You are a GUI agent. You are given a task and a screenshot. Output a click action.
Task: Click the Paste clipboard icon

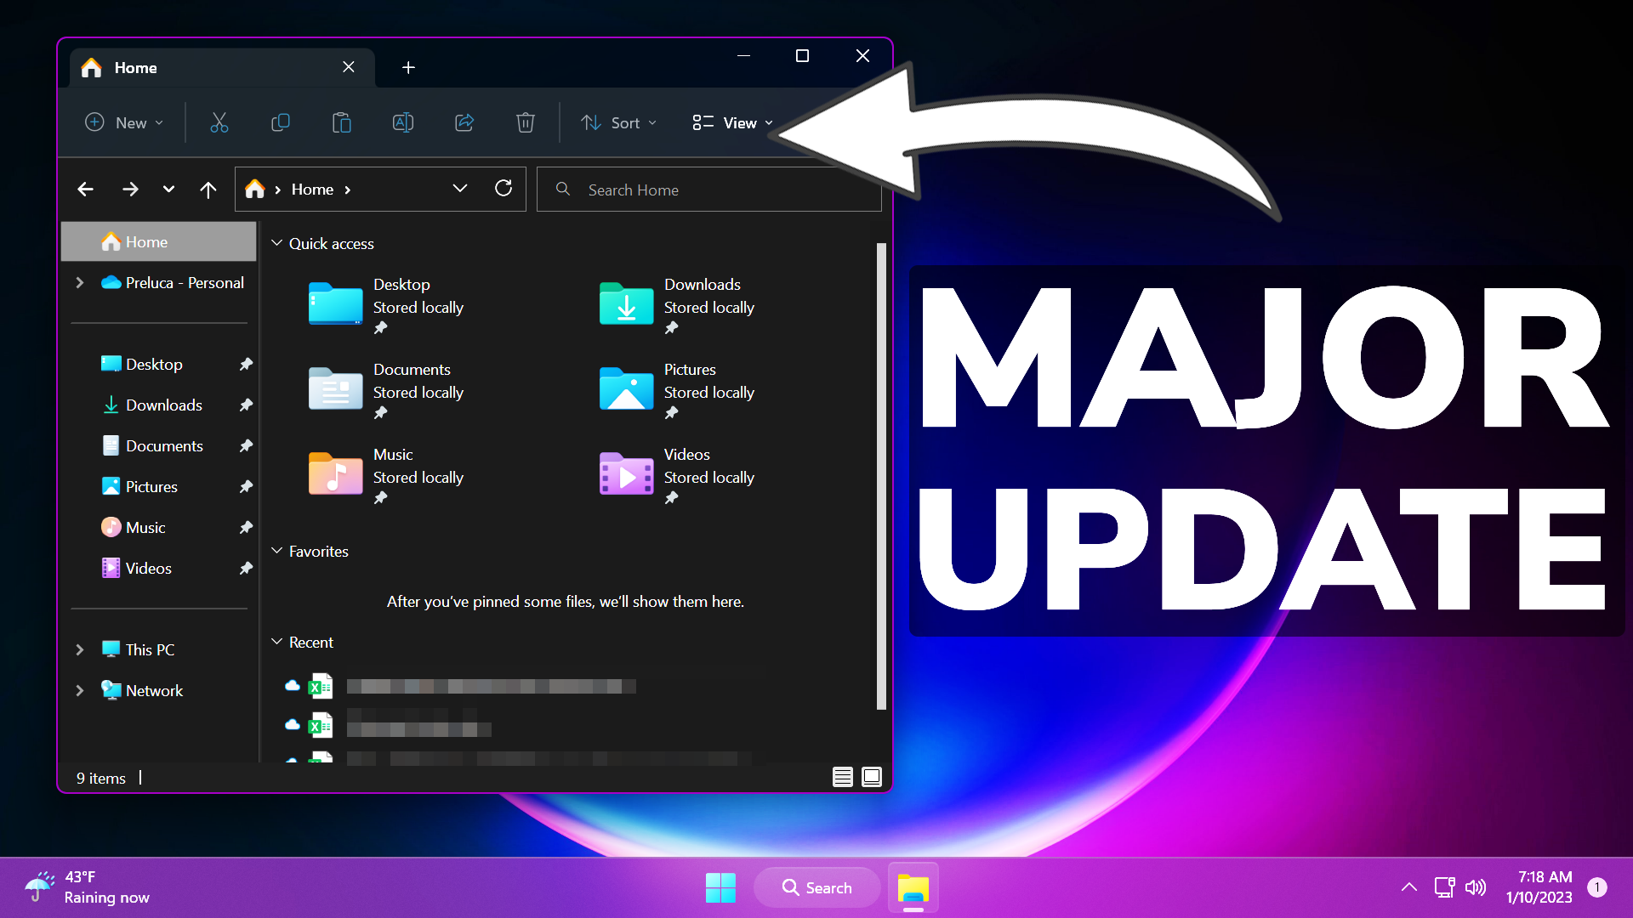click(341, 122)
